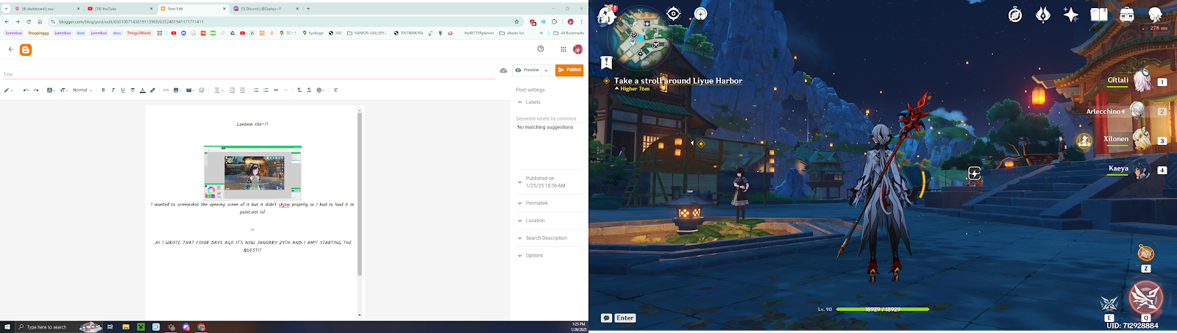Open the text alignment dropdown
The height and width of the screenshot is (333, 1177).
pyautogui.click(x=218, y=90)
